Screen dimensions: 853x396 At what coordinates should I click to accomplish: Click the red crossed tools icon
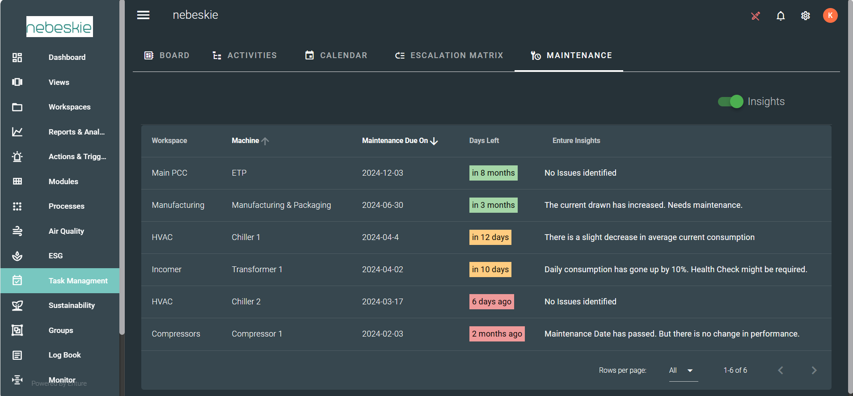pyautogui.click(x=756, y=16)
